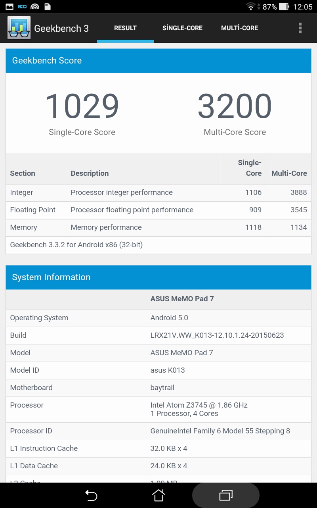Screen dimensions: 317x508
Task: Tap the 'L1 Instruction Cache' label
Action: click(x=44, y=448)
